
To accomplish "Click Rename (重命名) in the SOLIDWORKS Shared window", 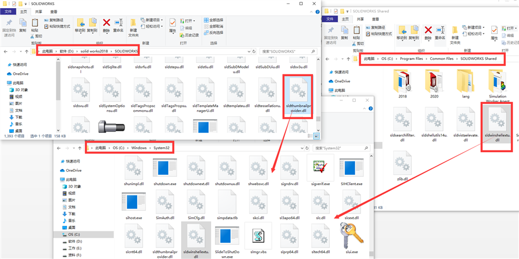I will 440,33.
